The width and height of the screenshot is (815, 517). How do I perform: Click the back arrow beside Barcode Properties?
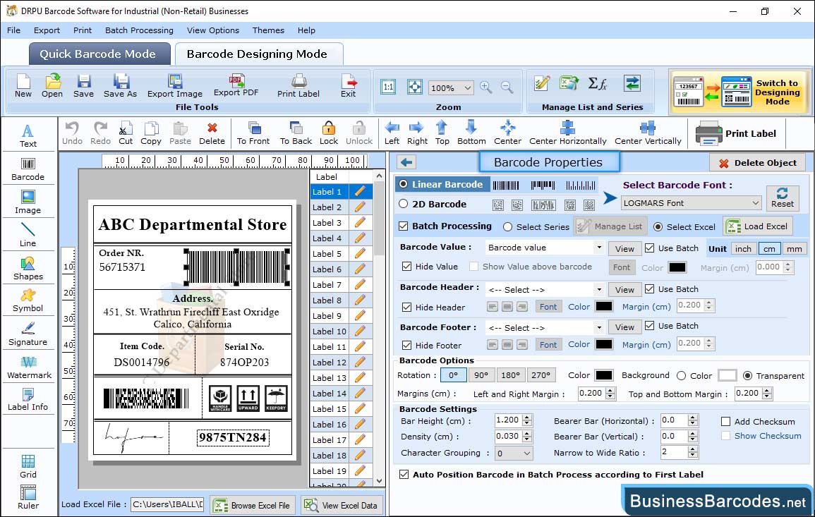[x=406, y=163]
